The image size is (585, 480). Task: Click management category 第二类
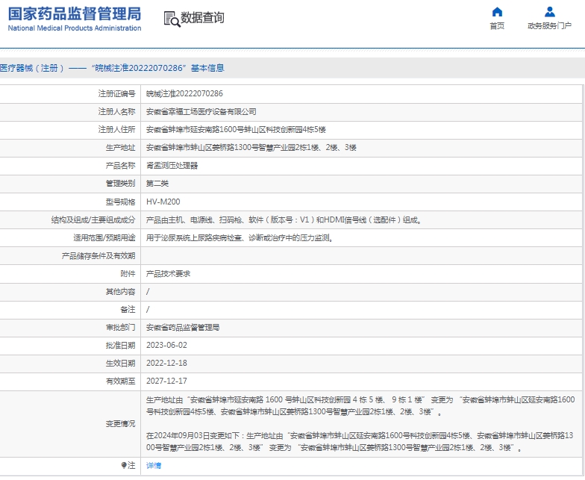(157, 184)
